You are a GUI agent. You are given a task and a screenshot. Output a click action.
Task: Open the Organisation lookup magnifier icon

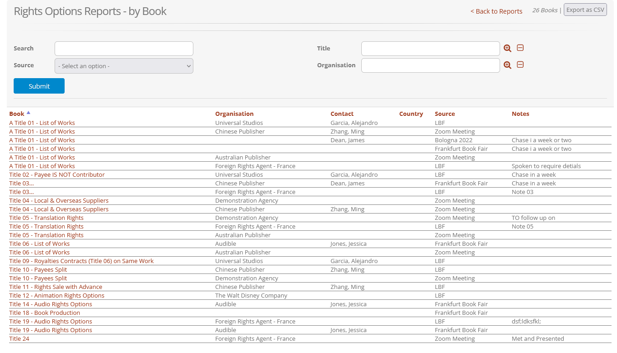coord(507,65)
